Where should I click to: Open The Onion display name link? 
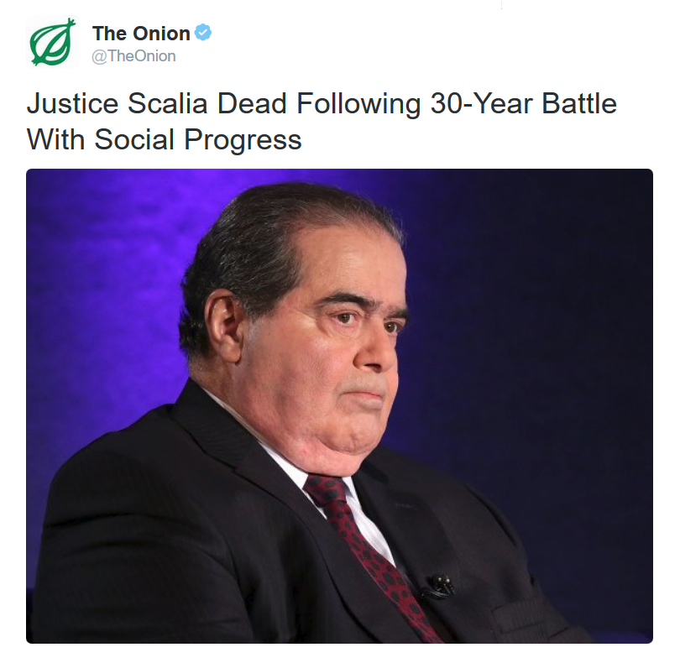click(141, 34)
